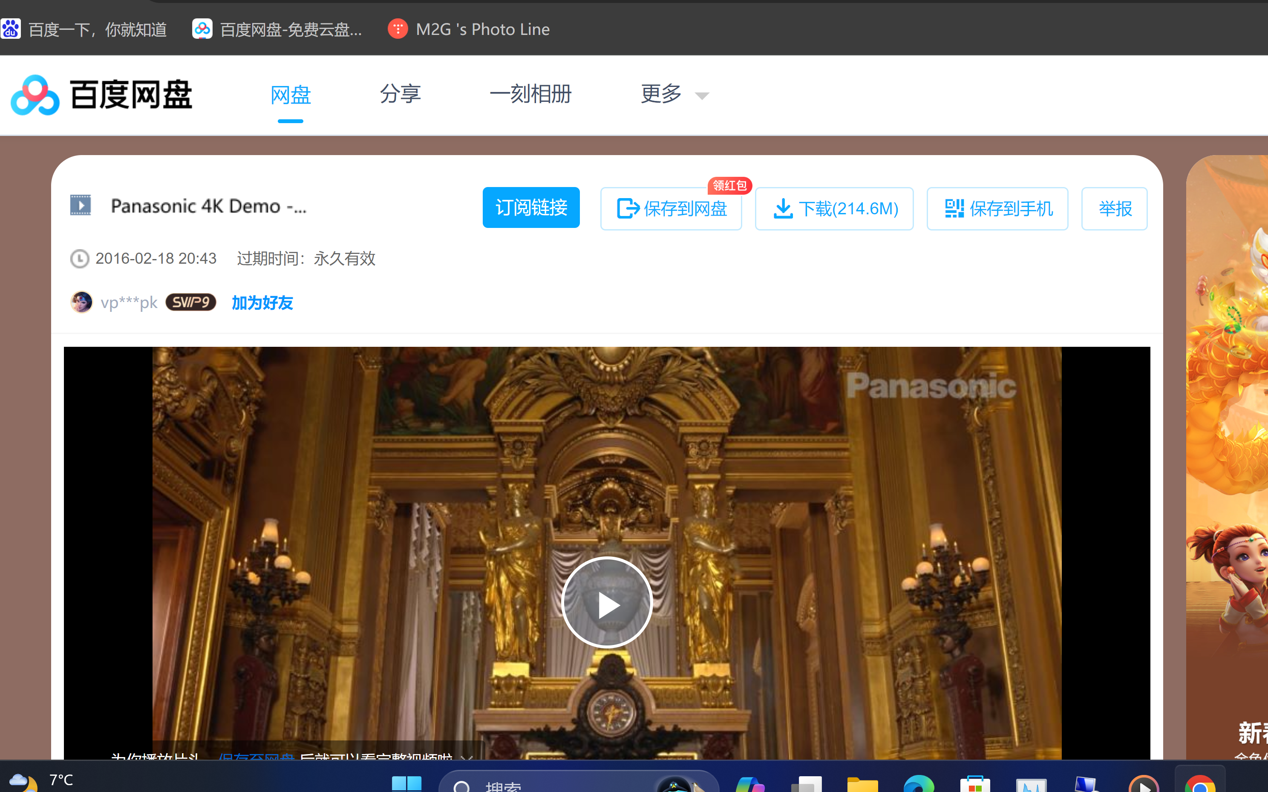The height and width of the screenshot is (792, 1268).
Task: Open the 一刻相册 tab
Action: [x=530, y=94]
